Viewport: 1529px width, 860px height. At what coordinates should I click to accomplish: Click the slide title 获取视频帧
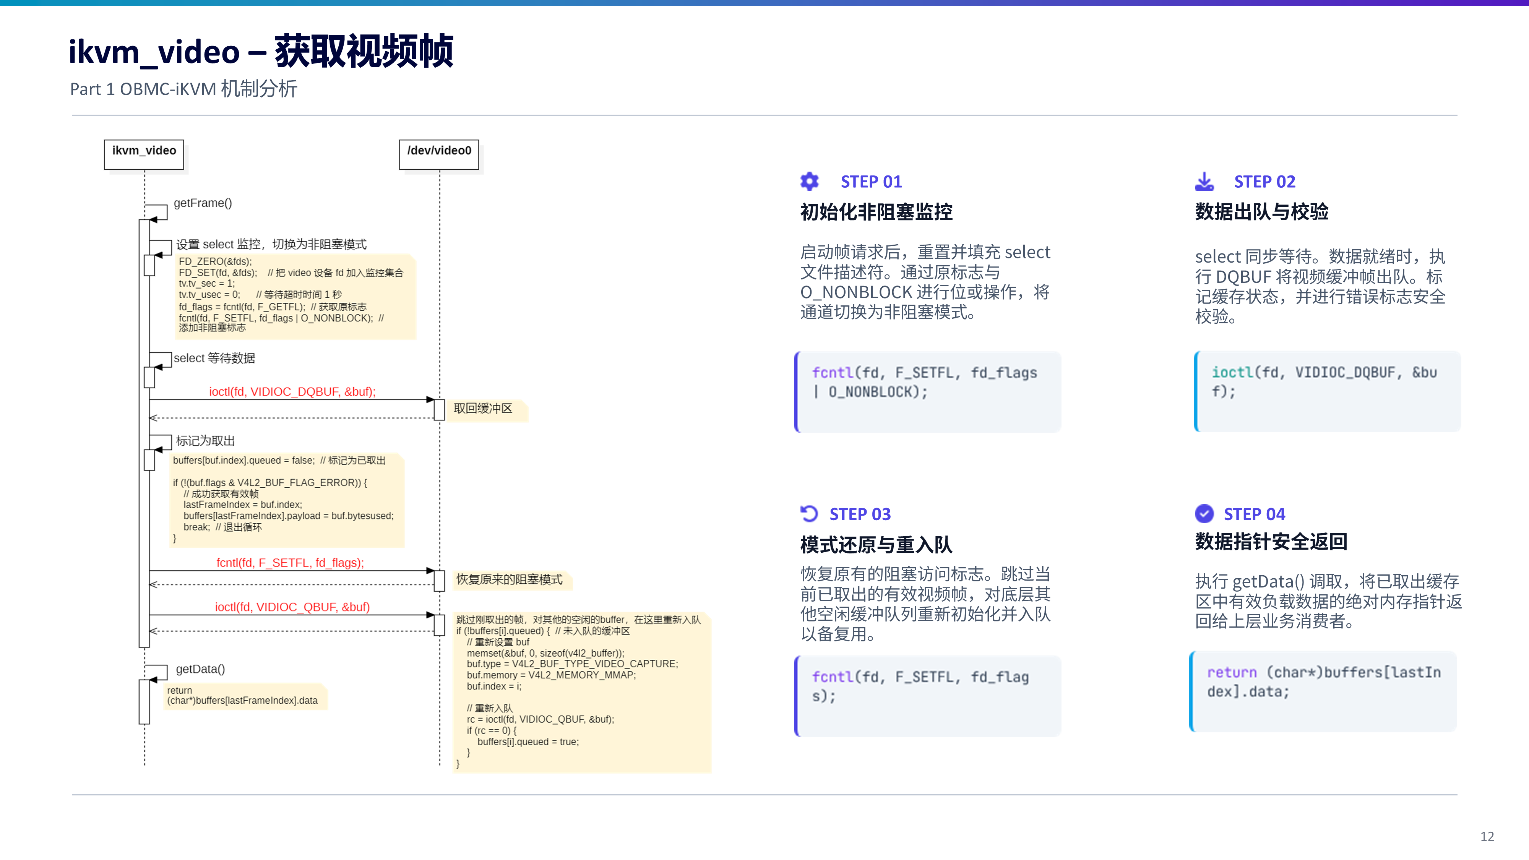point(364,51)
